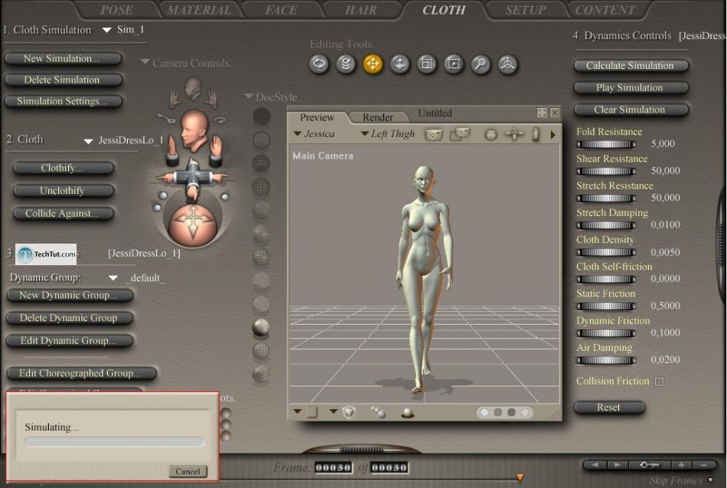The width and height of the screenshot is (727, 488).
Task: Select the highlighted smooth shaded display style
Action: (261, 328)
